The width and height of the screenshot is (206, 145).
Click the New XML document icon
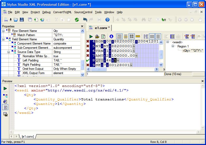6,20
